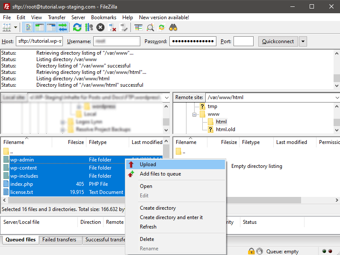This screenshot has height=255, width=340.
Task: Choose 'Create directory and enter it'
Action: pyautogui.click(x=176, y=217)
